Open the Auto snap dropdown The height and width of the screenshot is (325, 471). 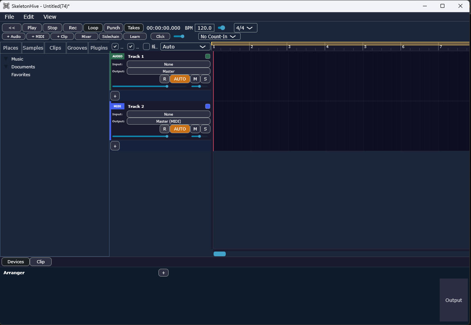point(185,46)
